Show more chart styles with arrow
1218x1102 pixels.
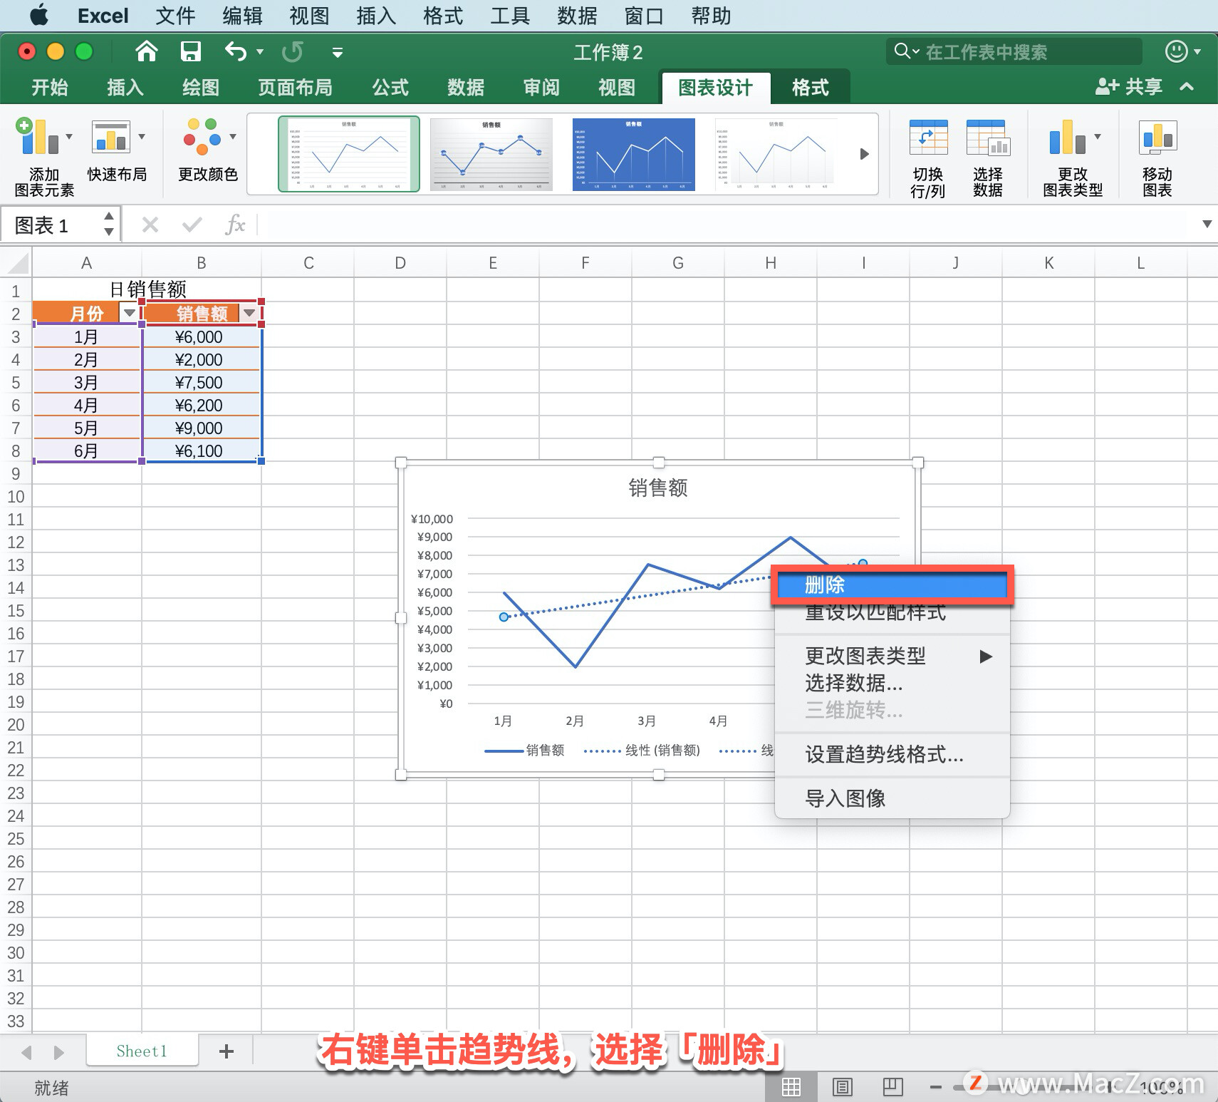point(864,154)
